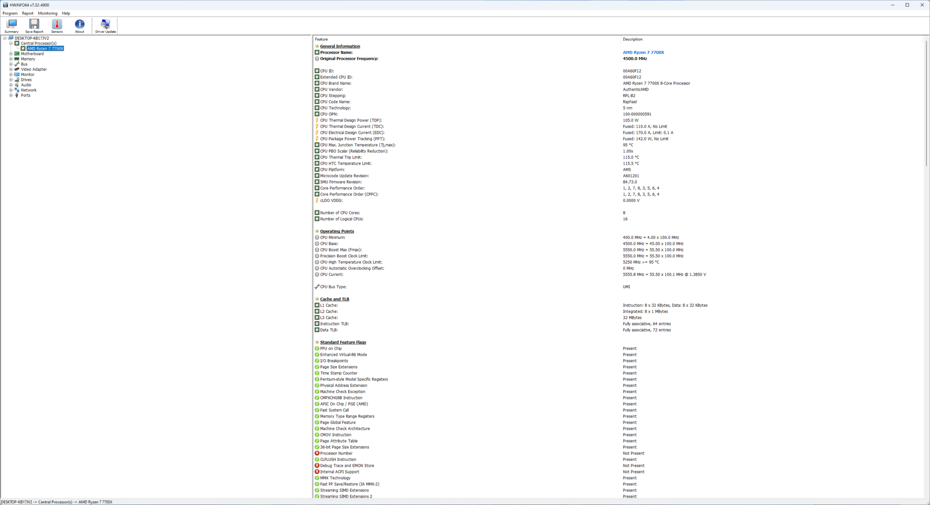Select the Number of Logical CPUs label
The width and height of the screenshot is (930, 505).
(341, 219)
